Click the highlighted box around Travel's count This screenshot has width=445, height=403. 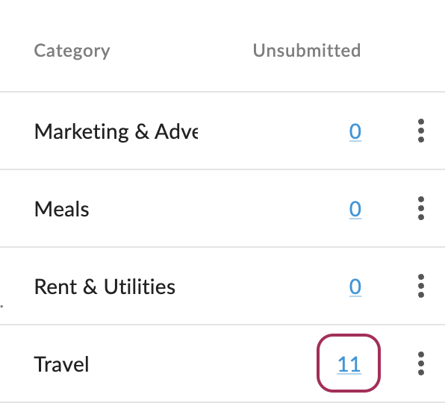[x=349, y=363]
